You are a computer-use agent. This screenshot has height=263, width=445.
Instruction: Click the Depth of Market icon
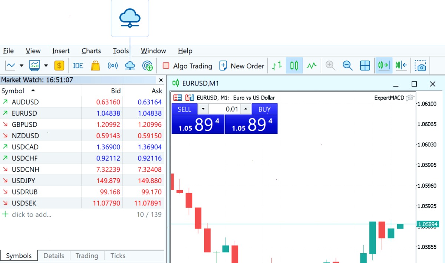tap(189, 98)
